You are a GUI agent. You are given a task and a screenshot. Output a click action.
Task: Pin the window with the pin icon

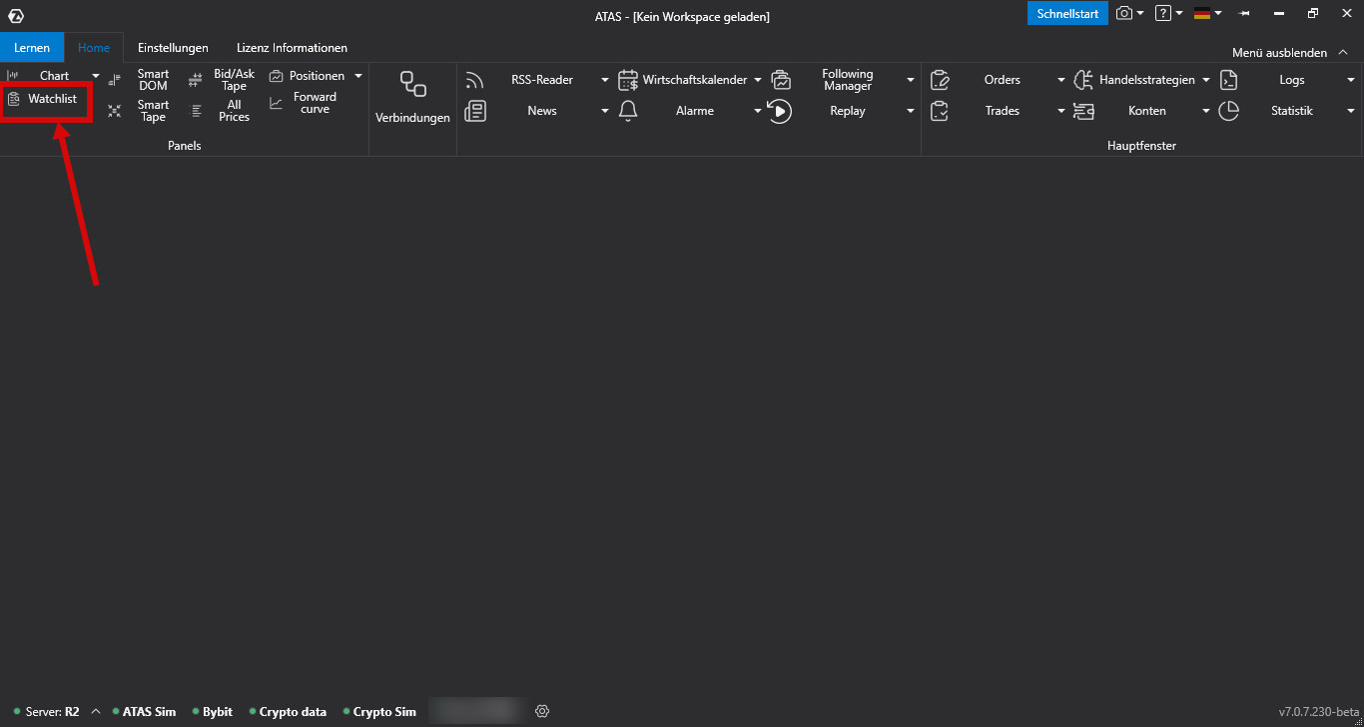click(x=1244, y=14)
